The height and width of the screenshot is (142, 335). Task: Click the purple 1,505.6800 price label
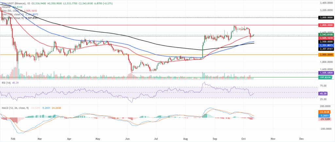click(326, 73)
